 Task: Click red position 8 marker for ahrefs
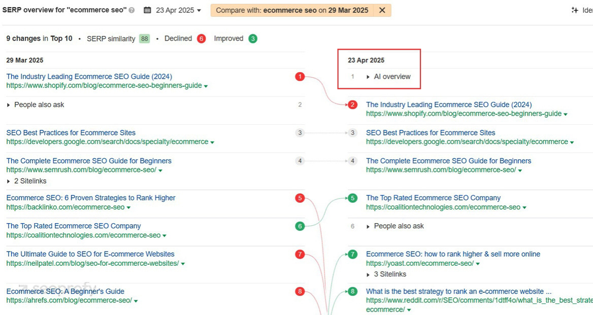pyautogui.click(x=300, y=291)
